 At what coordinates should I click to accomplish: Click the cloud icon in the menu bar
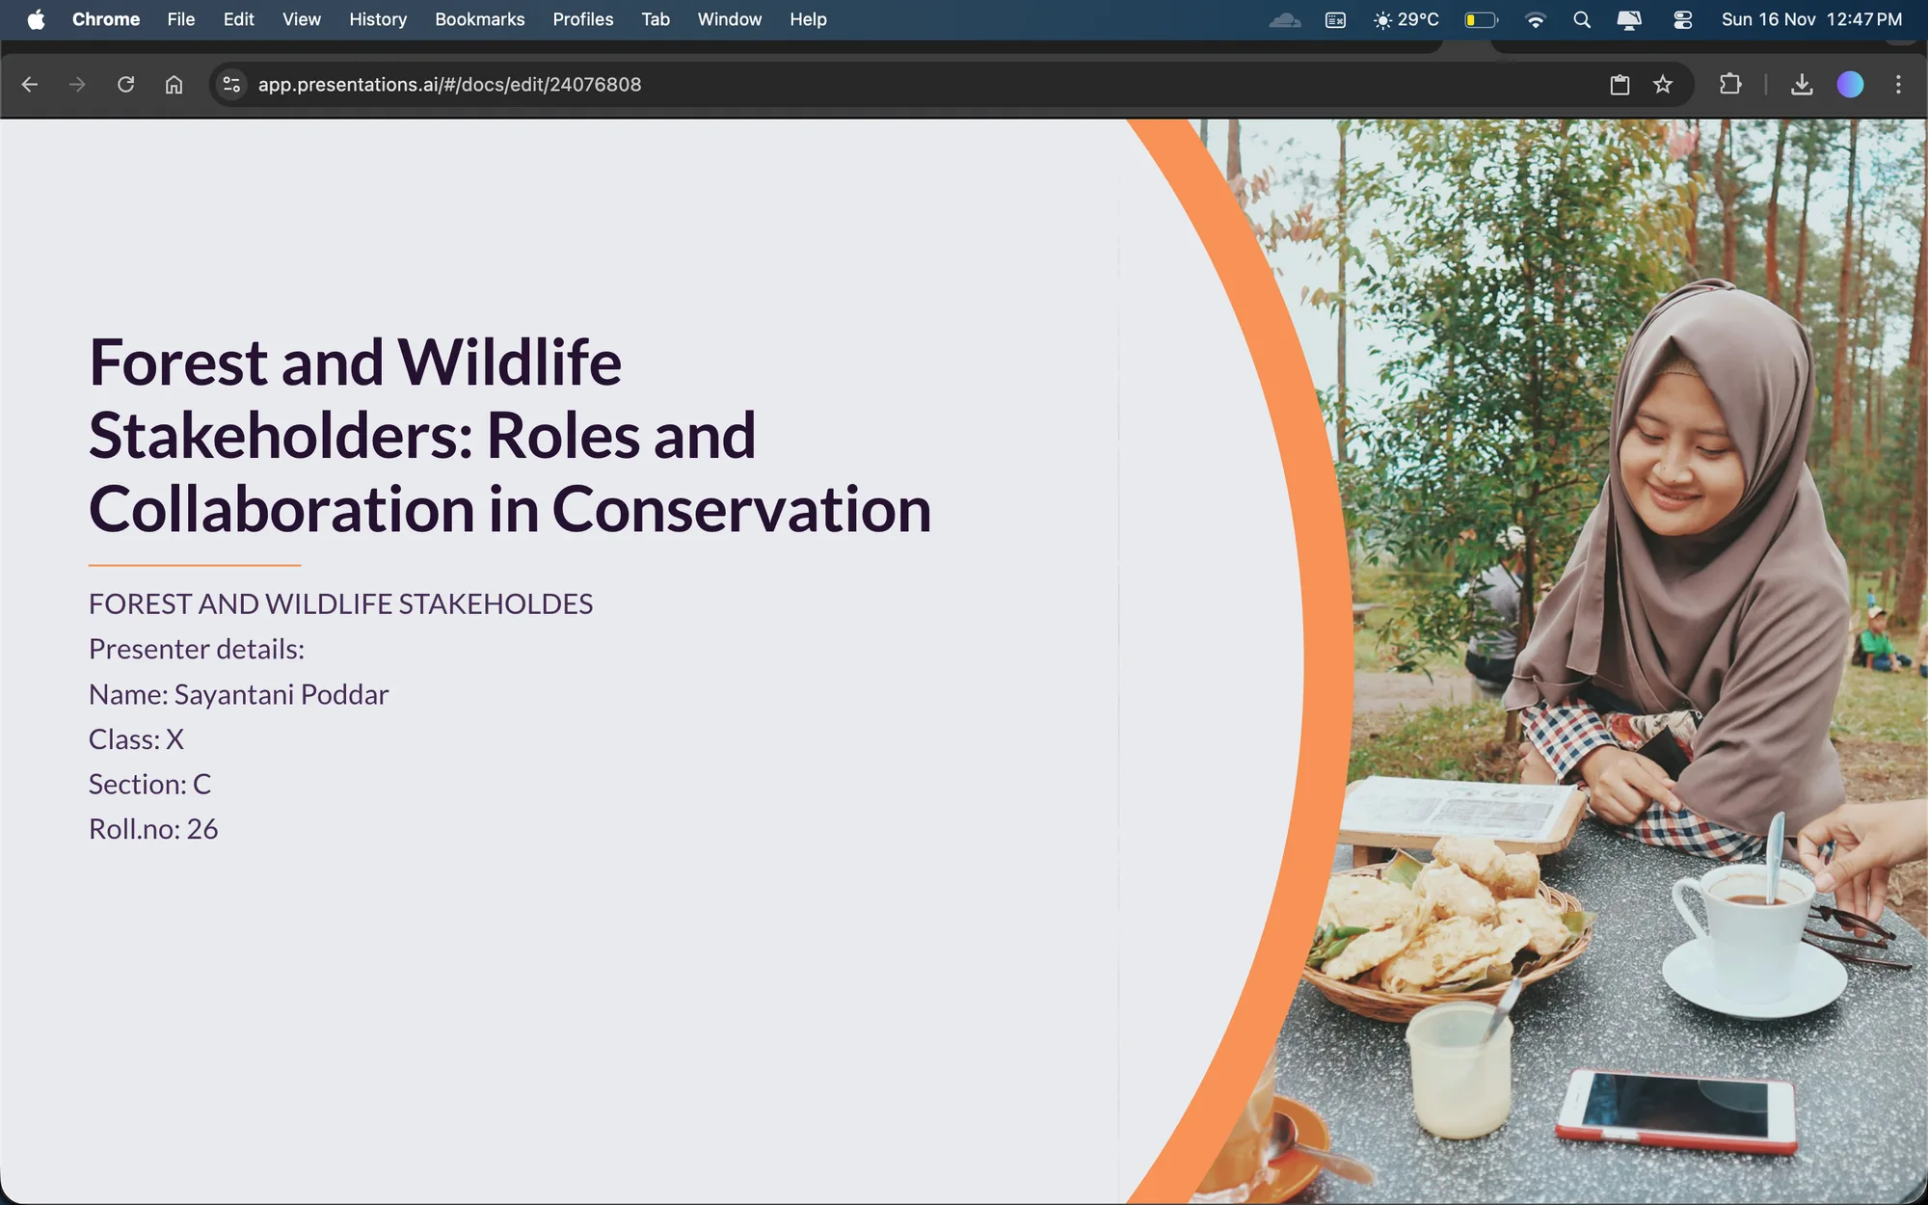point(1285,19)
